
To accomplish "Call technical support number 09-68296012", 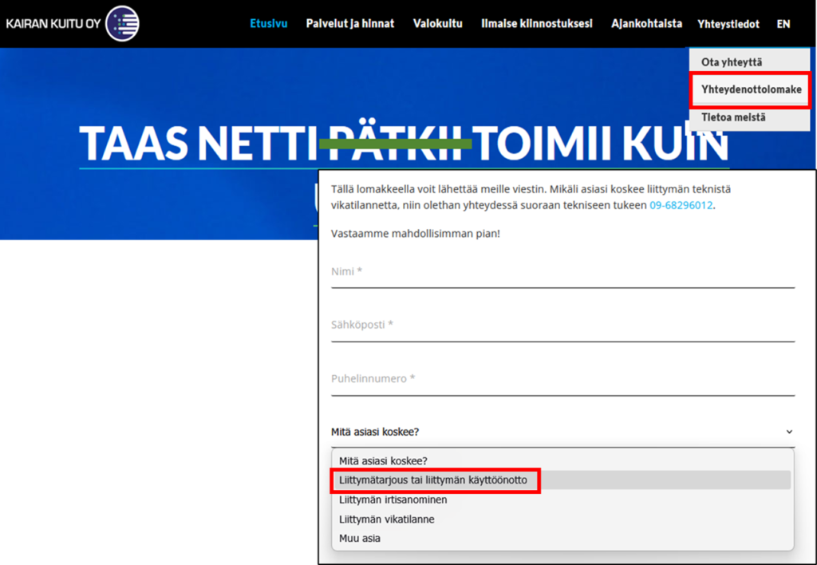I will coord(681,205).
